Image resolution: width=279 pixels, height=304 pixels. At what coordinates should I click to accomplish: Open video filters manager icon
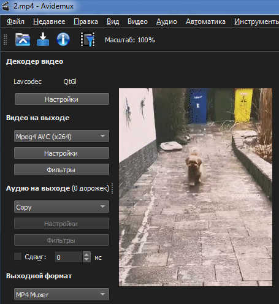(x=88, y=39)
